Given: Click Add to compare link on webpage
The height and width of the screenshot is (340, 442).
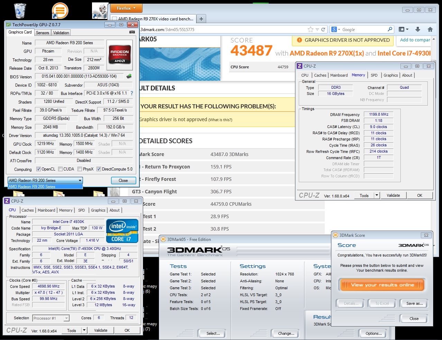Looking at the screenshot, I should [415, 40].
